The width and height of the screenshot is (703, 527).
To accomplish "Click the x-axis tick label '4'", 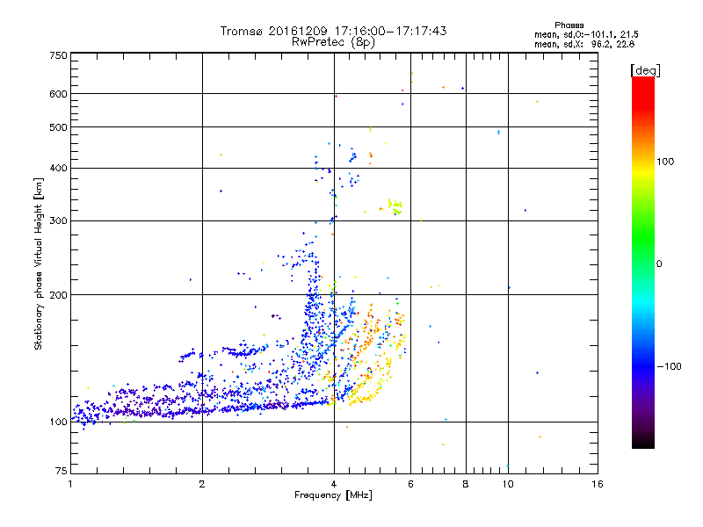I will click(334, 484).
